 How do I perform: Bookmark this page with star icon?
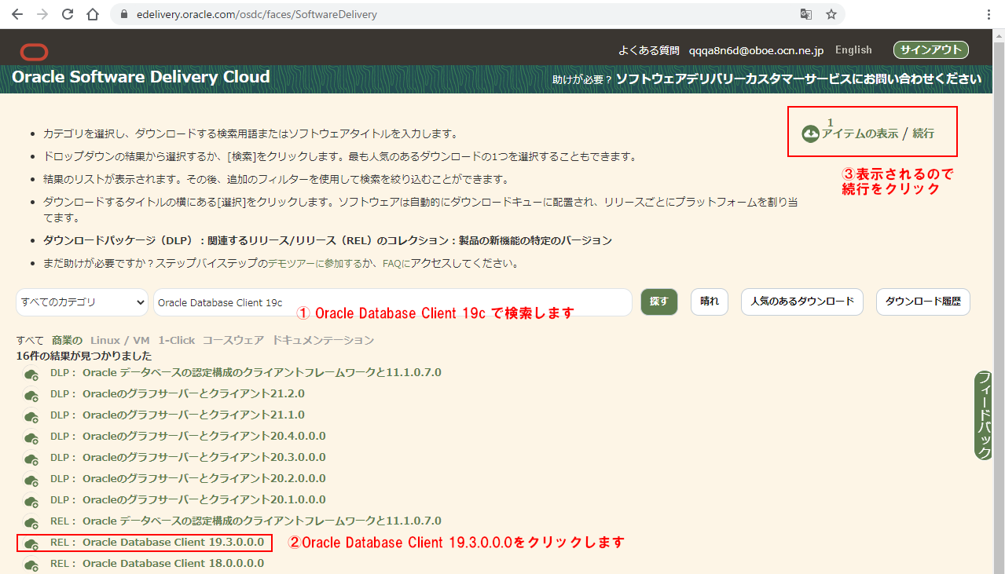point(831,14)
